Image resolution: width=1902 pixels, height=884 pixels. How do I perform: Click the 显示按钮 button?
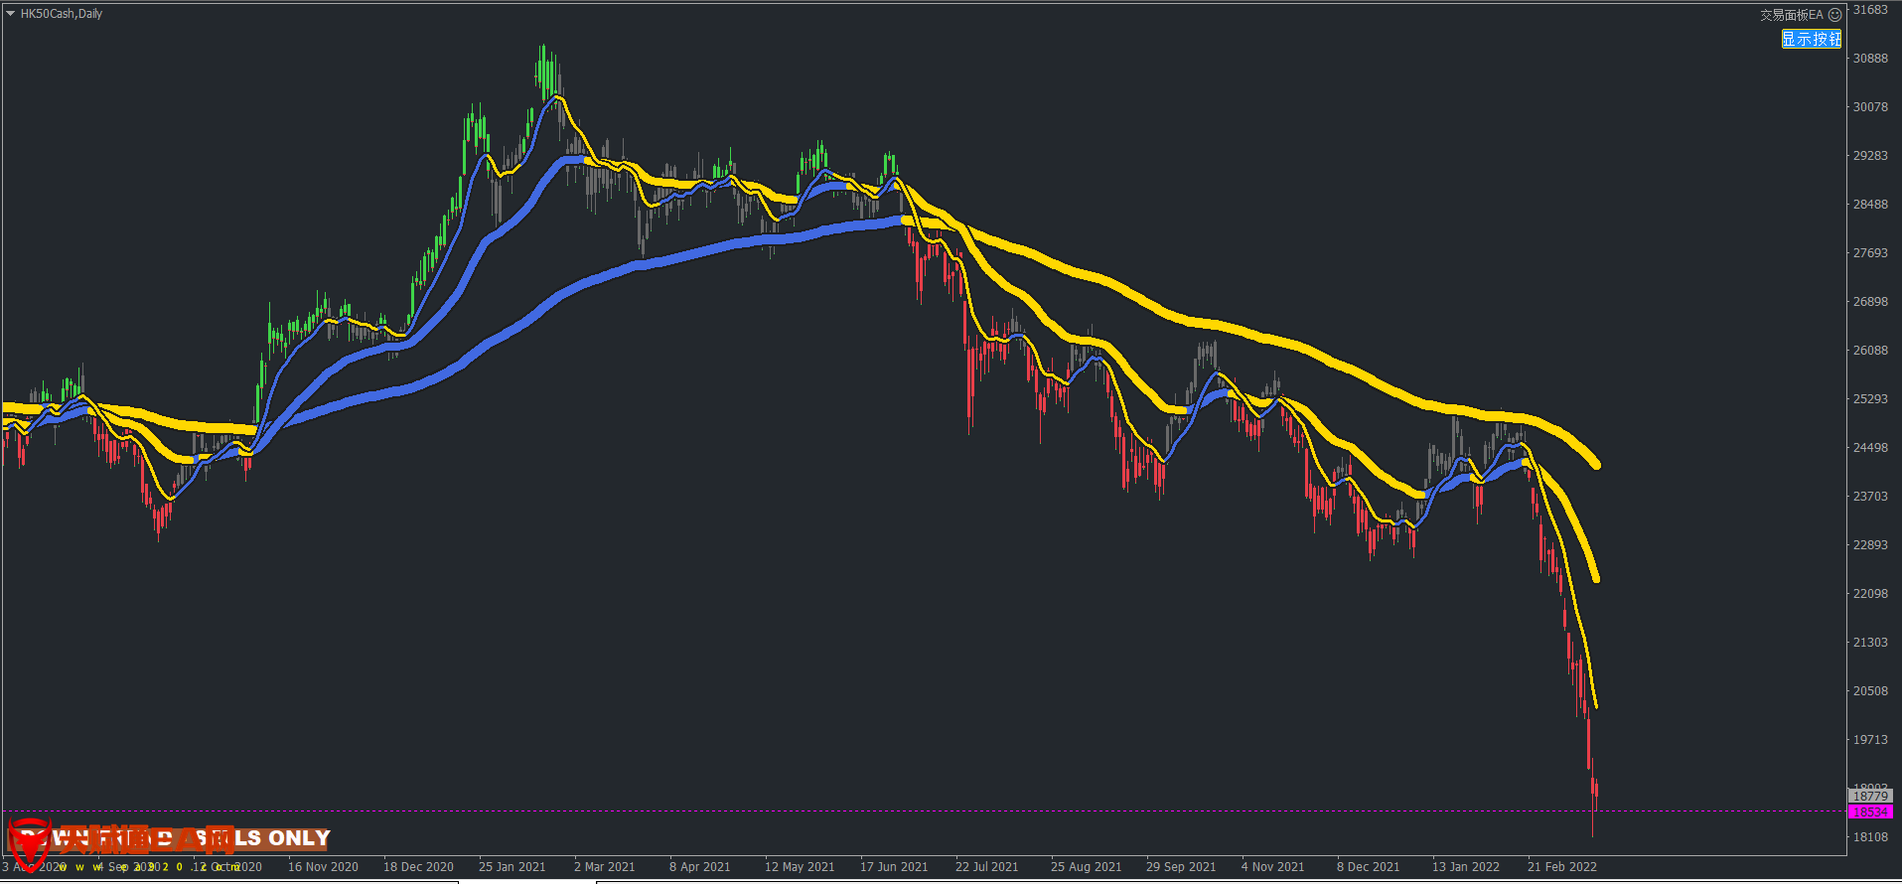(x=1811, y=39)
